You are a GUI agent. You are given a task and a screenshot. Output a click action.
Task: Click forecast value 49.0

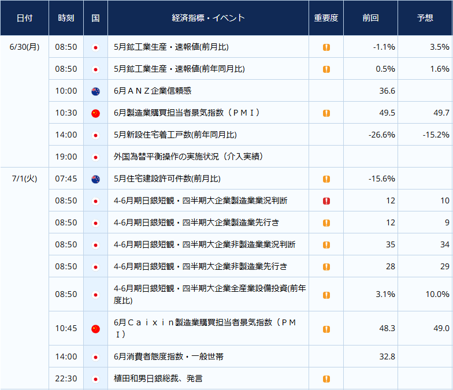[x=441, y=328]
